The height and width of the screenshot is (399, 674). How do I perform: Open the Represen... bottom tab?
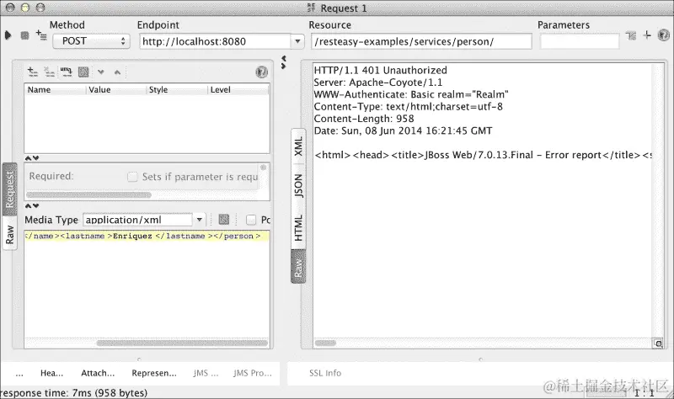point(154,373)
